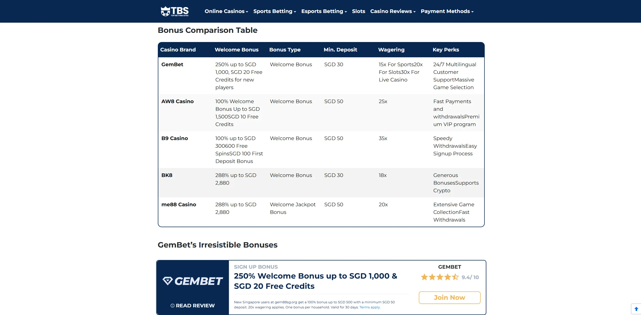This screenshot has height=315, width=641.
Task: Click the GemBet star rating icons
Action: [440, 277]
